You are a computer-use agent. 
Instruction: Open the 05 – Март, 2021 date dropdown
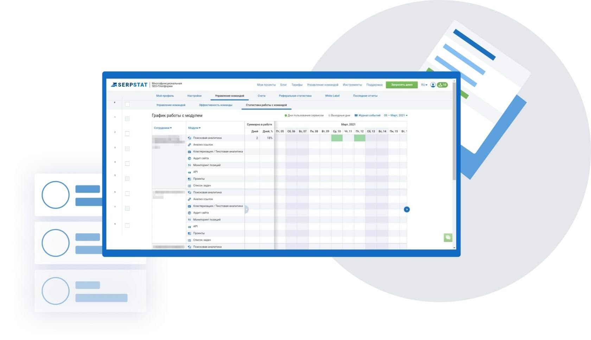(x=396, y=115)
